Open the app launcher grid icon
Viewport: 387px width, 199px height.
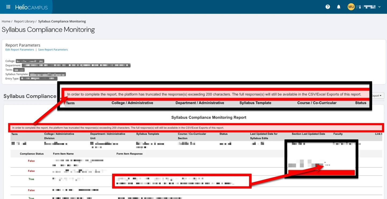click(x=8, y=7)
